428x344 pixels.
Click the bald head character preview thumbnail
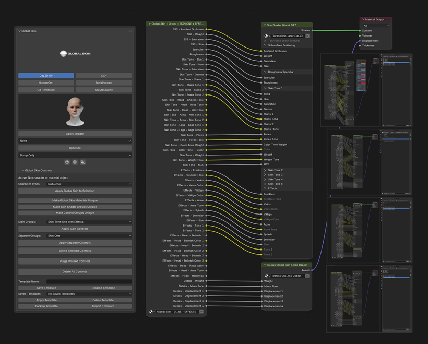click(x=75, y=112)
